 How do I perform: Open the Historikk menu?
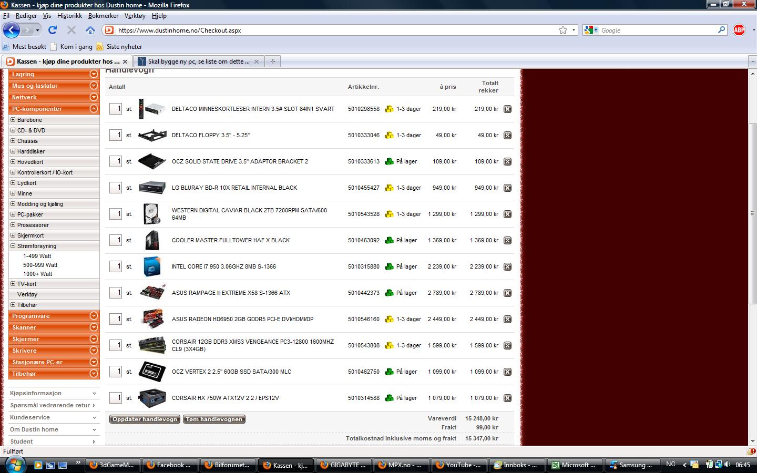[69, 16]
